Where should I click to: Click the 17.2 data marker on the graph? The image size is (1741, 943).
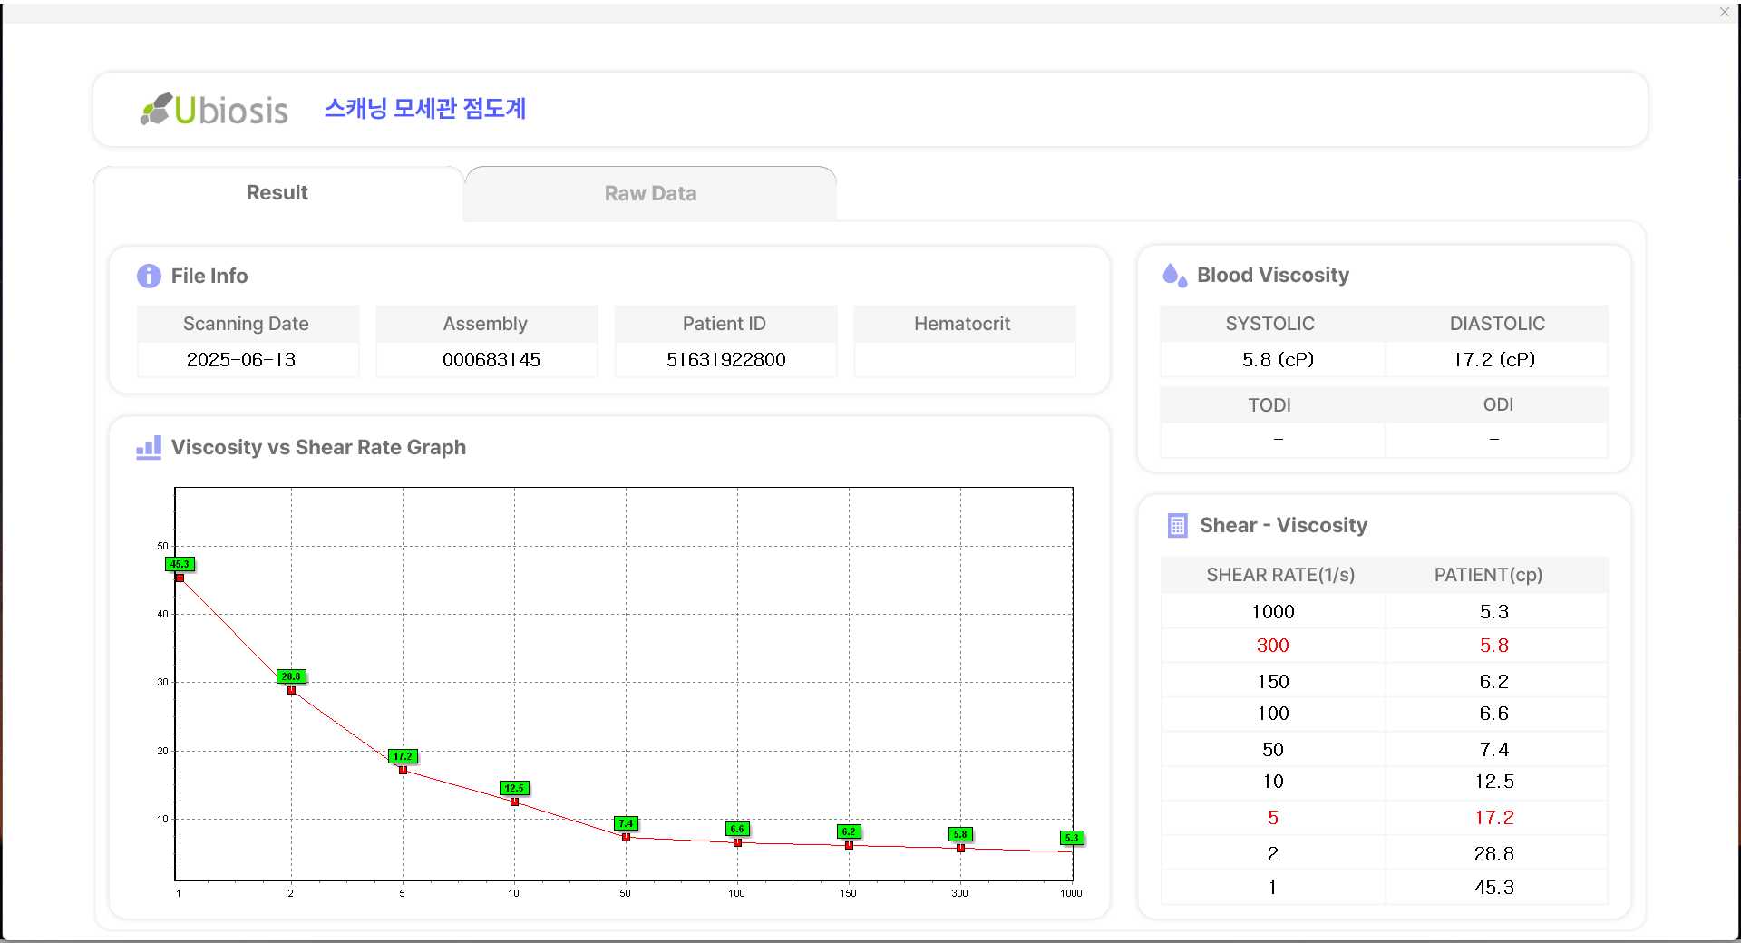(403, 769)
